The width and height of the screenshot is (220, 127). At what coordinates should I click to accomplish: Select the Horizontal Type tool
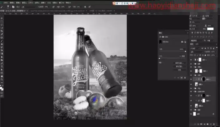pos(2,67)
